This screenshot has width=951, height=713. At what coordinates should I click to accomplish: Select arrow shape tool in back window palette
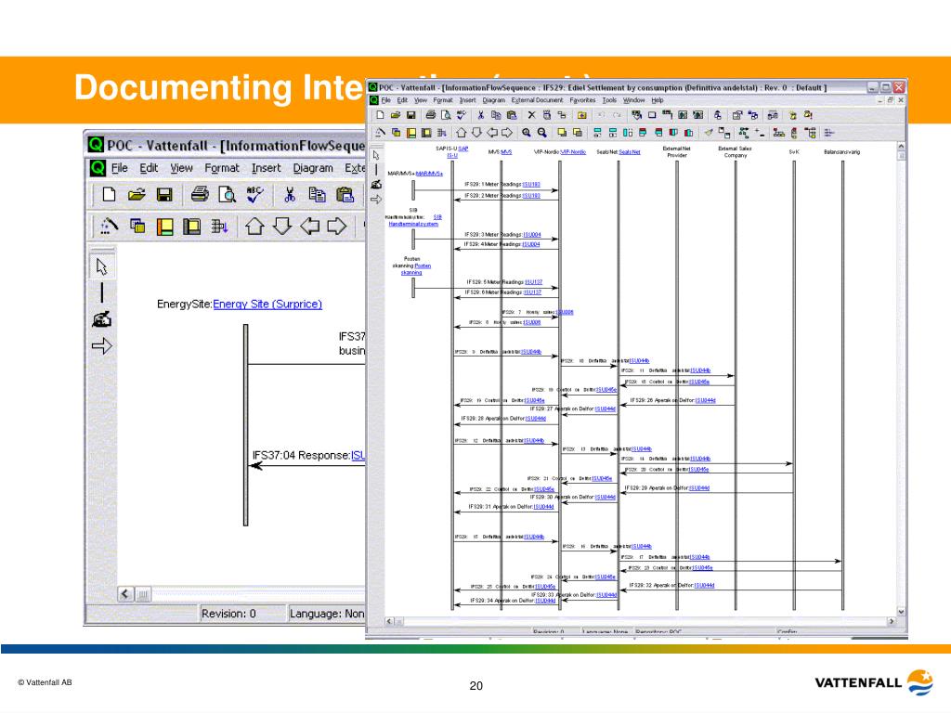tap(102, 346)
